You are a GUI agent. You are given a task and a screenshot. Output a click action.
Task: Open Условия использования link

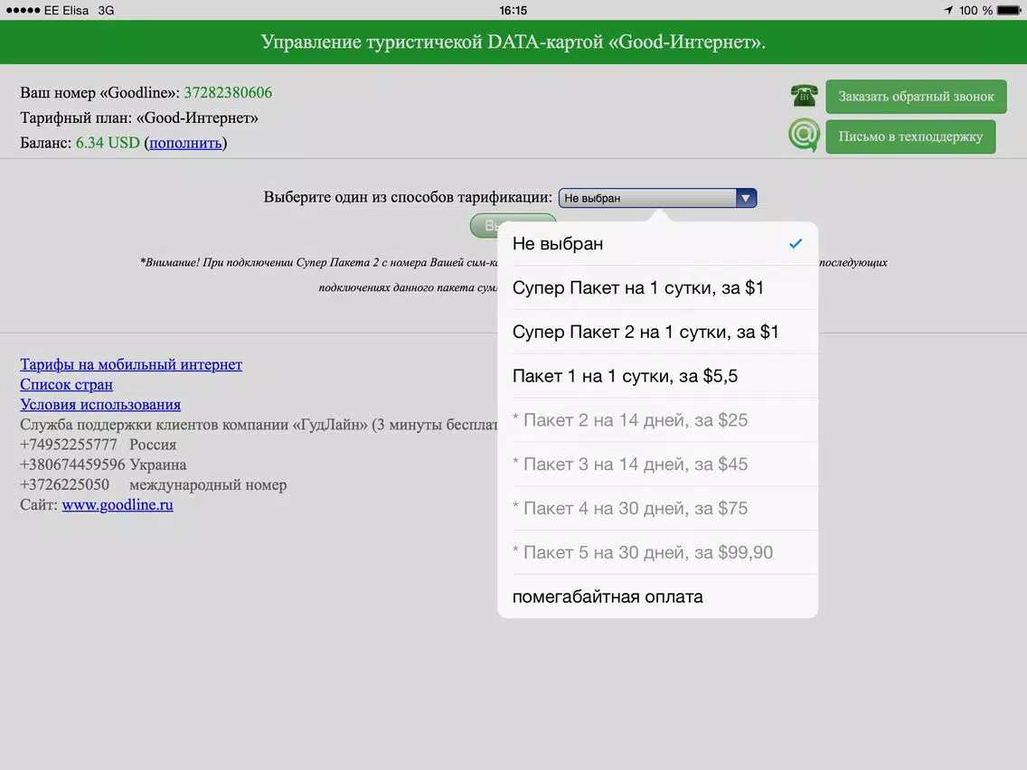100,405
